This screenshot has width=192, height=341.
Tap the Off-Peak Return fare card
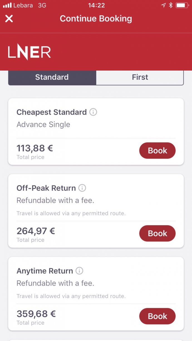(x=96, y=211)
